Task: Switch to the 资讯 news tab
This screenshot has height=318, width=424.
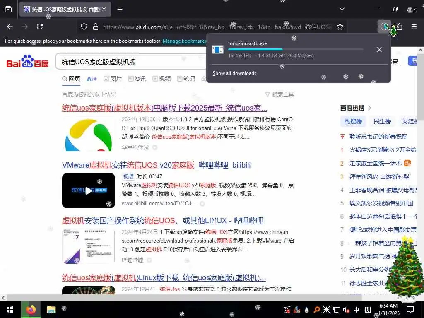Action: click(x=137, y=79)
